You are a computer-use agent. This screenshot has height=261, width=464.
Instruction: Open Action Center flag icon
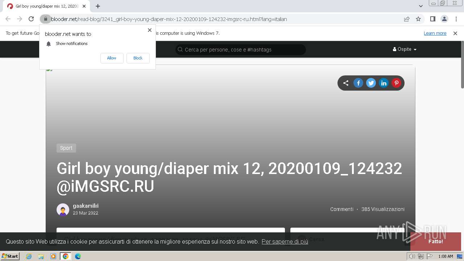click(430, 256)
